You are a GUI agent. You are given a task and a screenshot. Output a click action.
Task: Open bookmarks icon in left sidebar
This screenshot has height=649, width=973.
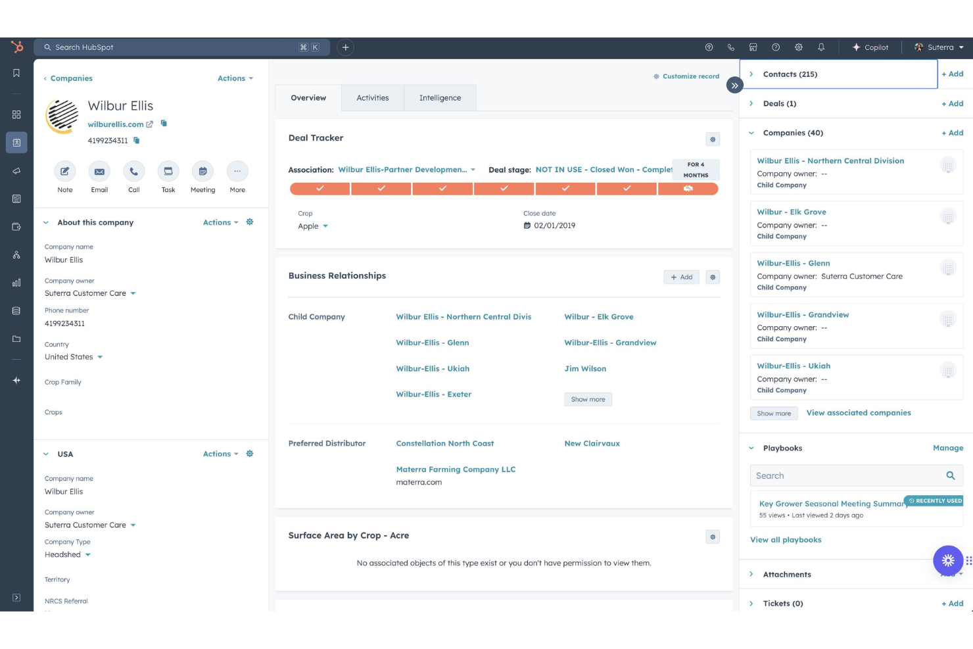click(16, 73)
